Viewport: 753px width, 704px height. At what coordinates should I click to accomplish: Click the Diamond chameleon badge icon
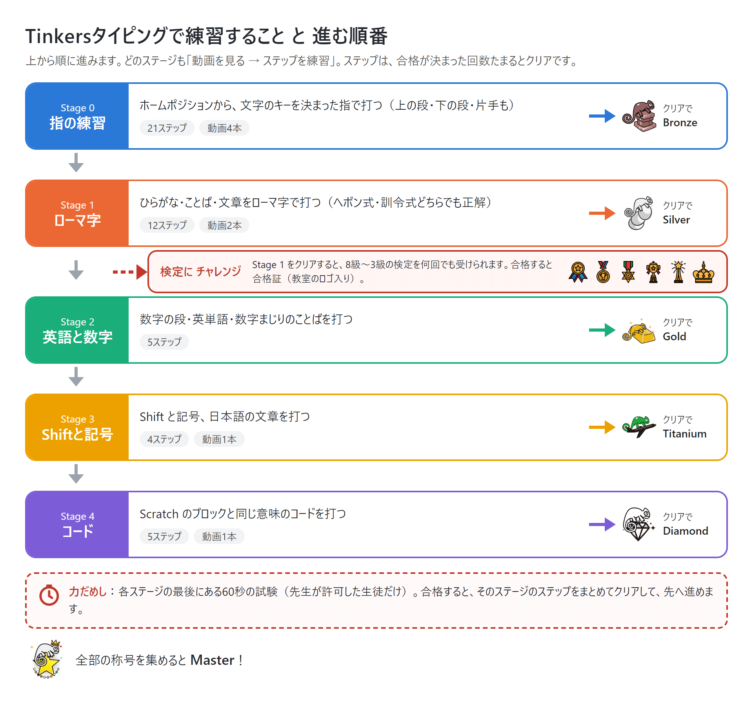[639, 524]
